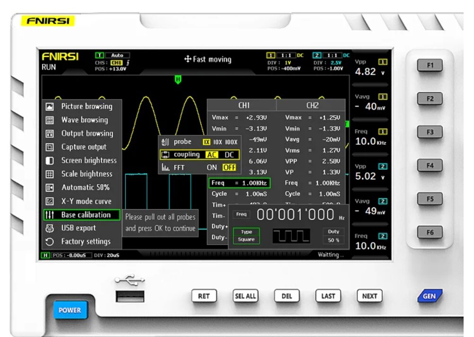Click the F4 side key

pyautogui.click(x=430, y=166)
